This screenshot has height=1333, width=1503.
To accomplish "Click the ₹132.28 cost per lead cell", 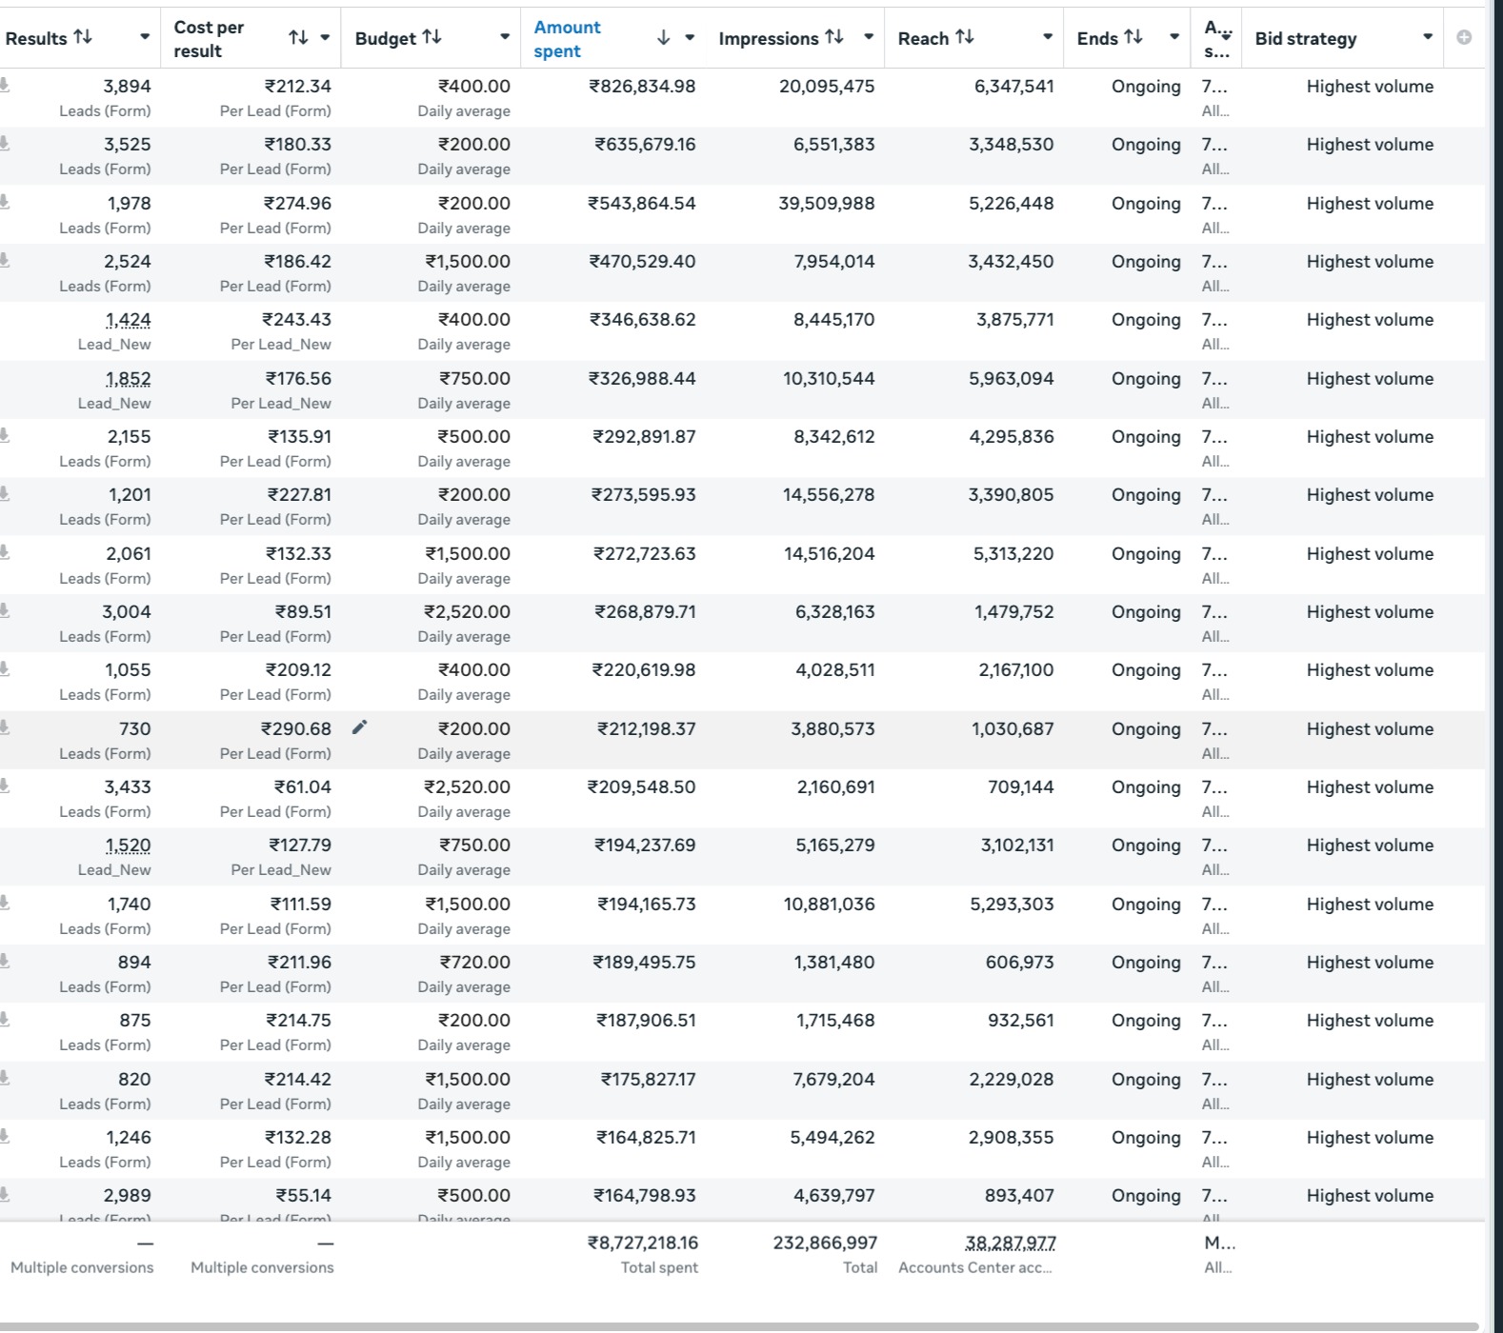I will (298, 1138).
